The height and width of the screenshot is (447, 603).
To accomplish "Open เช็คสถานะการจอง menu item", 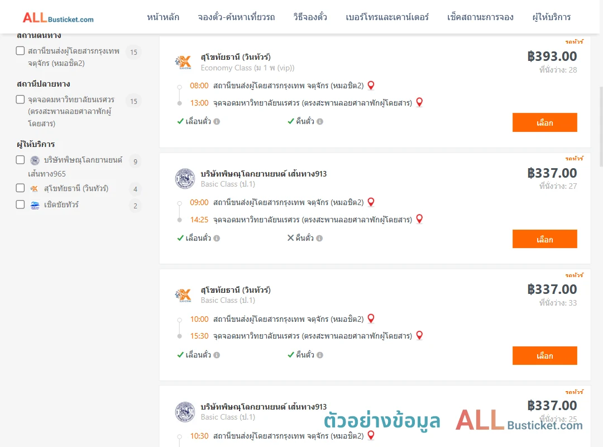I will tap(480, 17).
